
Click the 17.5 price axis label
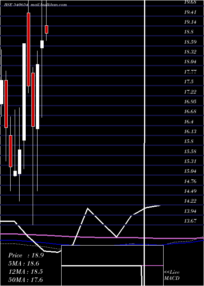188,82
